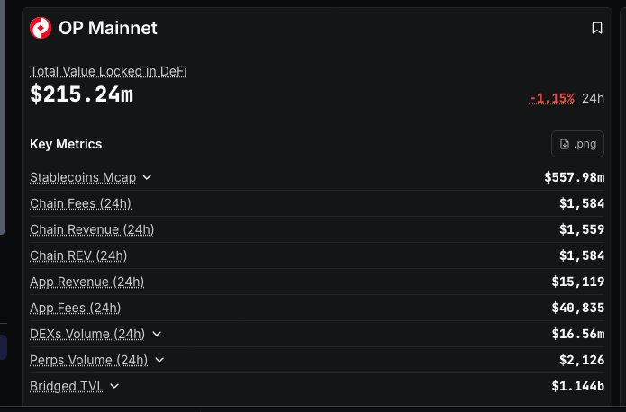Expand the DEXs Volume (24h) breakdown
The height and width of the screenshot is (412, 626).
coord(157,334)
